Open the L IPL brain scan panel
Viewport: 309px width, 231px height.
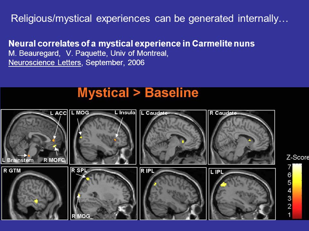(242, 194)
